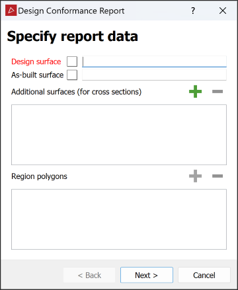Click the Additional surfaces (for cross sections) label

77,92
